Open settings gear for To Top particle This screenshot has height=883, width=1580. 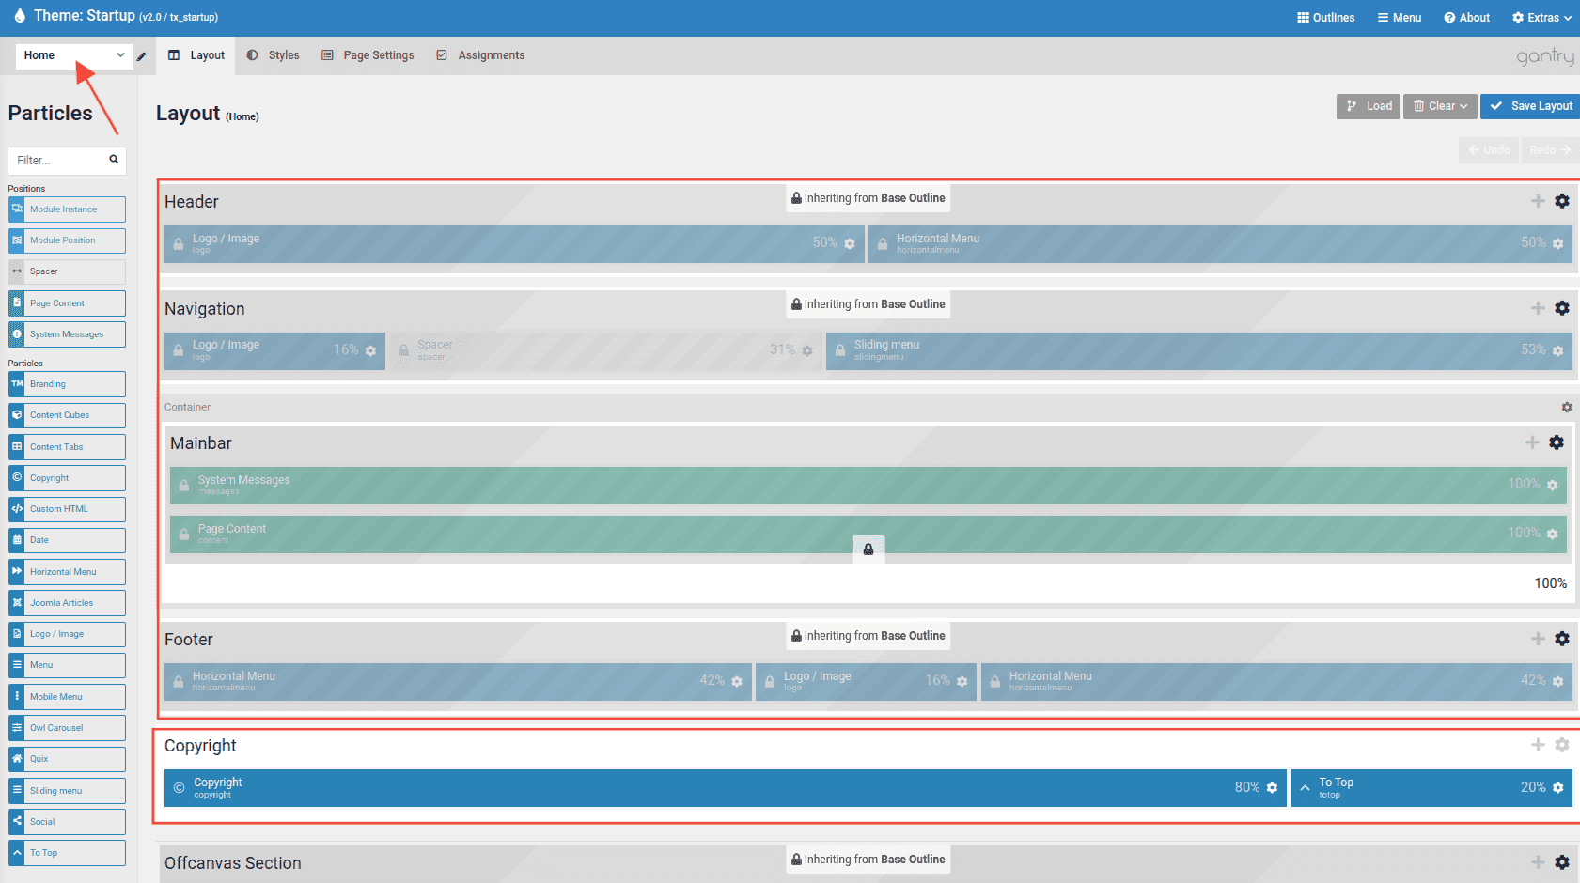pos(1557,788)
